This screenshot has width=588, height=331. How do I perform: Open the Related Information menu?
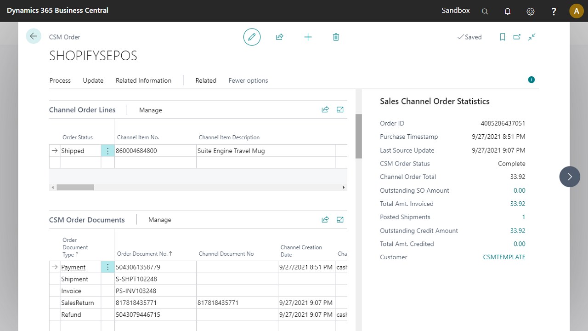click(x=143, y=80)
